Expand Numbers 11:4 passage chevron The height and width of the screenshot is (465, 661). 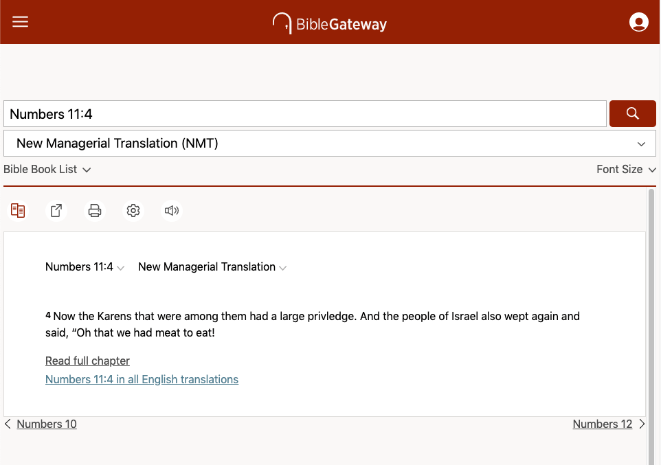pos(121,268)
